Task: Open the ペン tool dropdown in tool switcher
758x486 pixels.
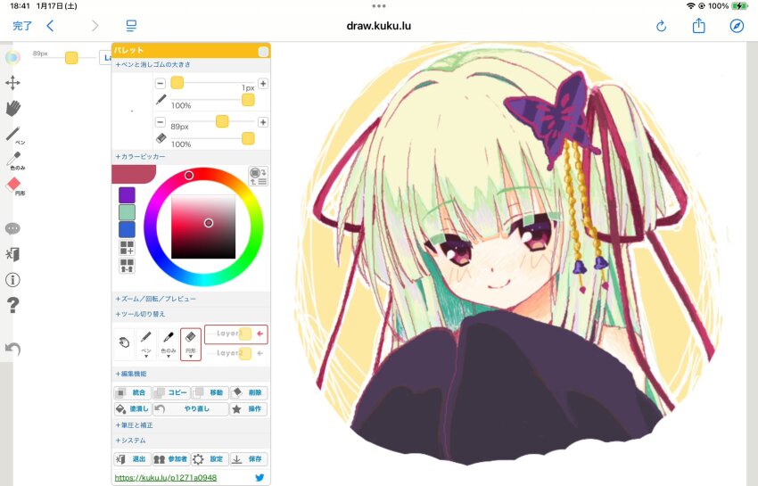Action: 146,344
